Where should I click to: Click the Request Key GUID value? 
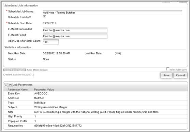tap(58, 126)
